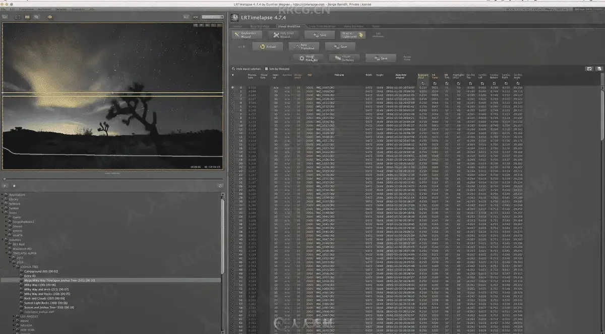Select Milky Way and Arch (222) folder

pyautogui.click(x=46, y=290)
